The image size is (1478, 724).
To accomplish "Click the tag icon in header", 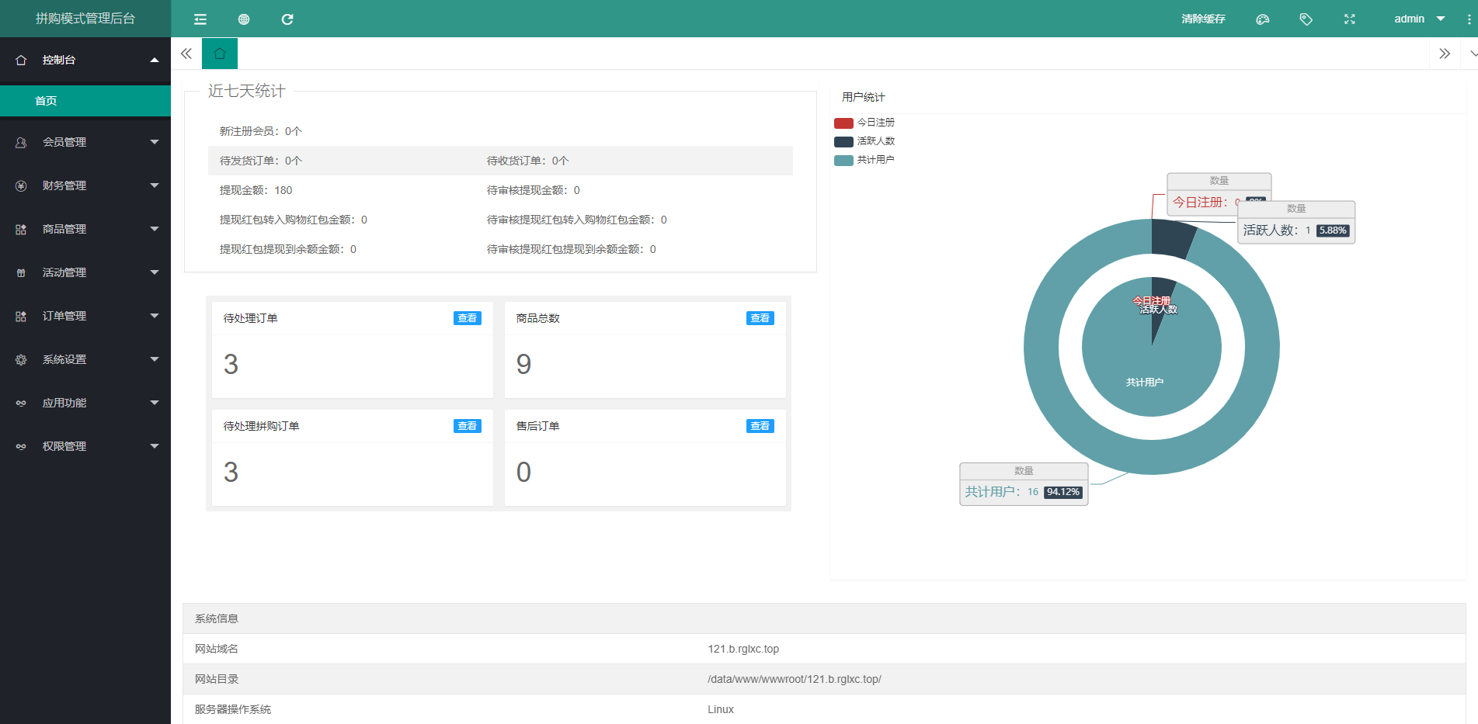I will point(1306,19).
